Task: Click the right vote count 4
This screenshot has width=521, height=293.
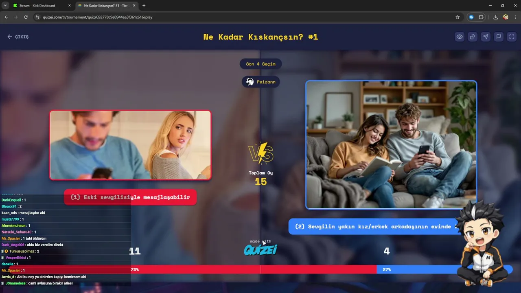Action: tap(387, 251)
